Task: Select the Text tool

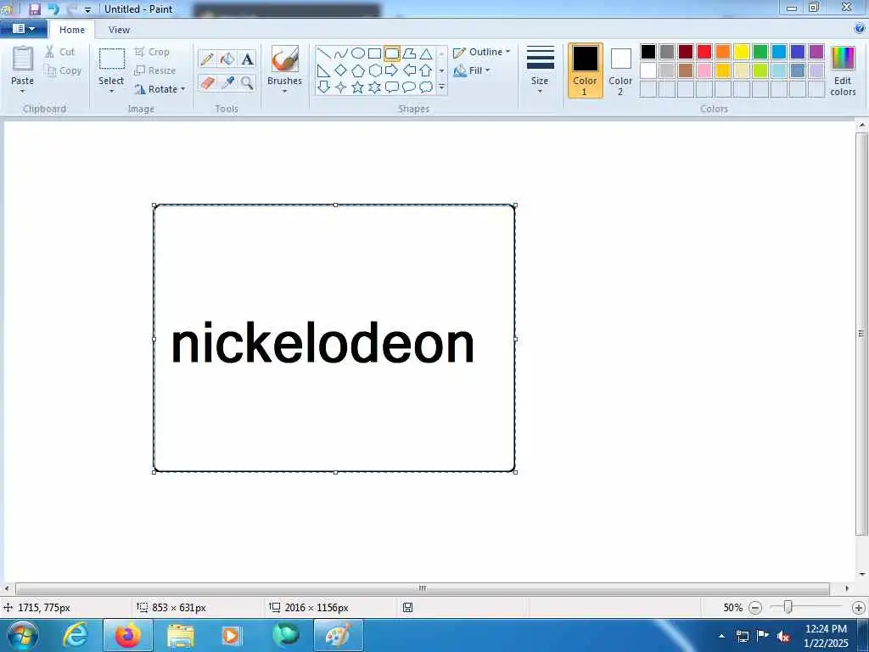Action: click(247, 59)
